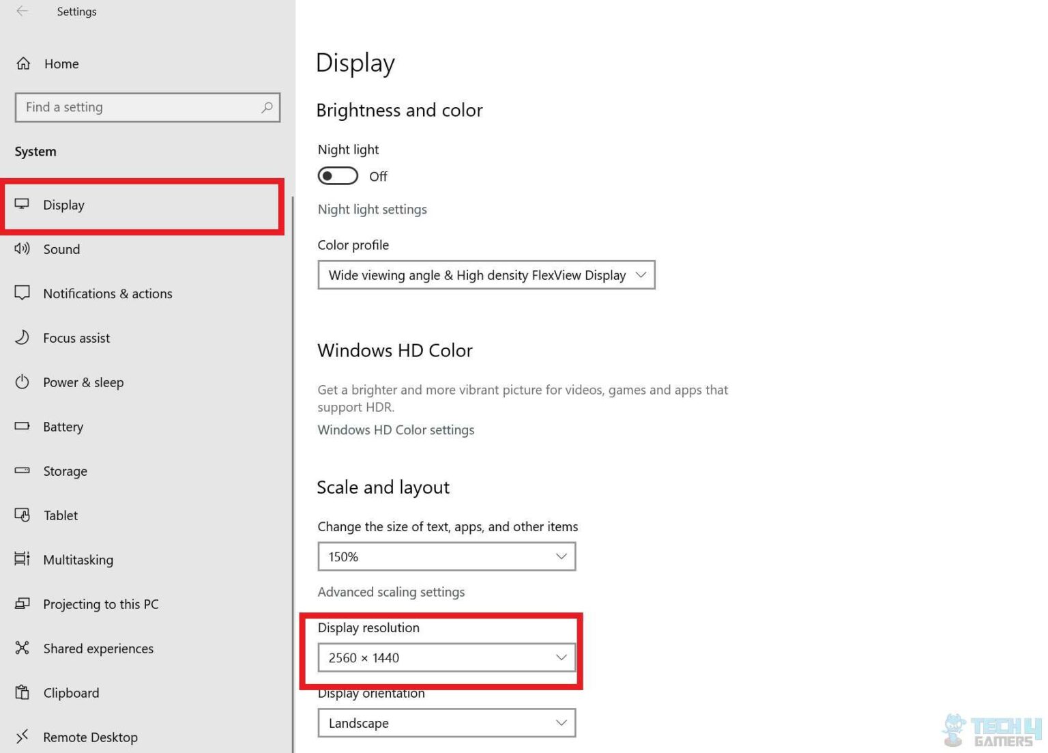Toggle the Night light switch
Image resolution: width=1048 pixels, height=753 pixels.
[x=338, y=176]
